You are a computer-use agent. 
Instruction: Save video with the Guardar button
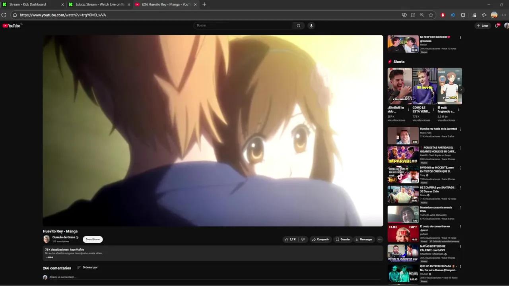click(x=343, y=240)
